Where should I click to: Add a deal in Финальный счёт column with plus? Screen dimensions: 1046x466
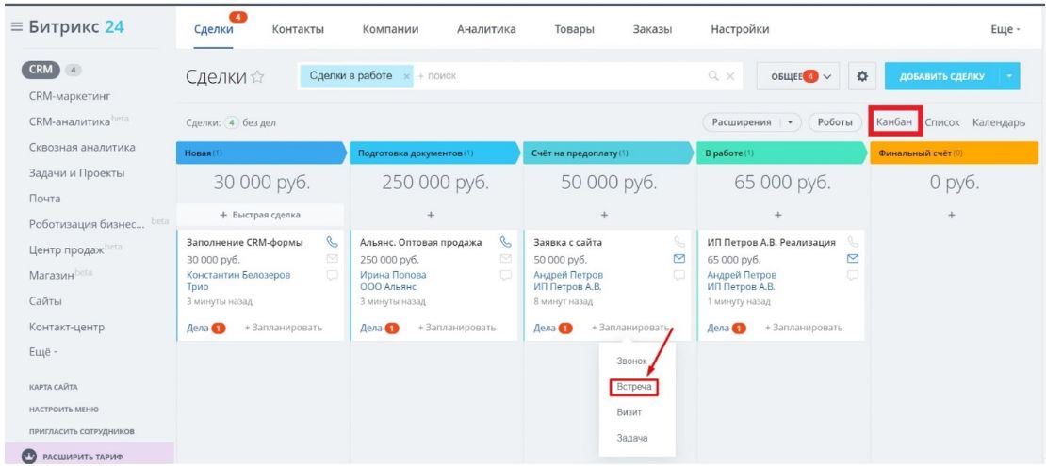coord(952,216)
